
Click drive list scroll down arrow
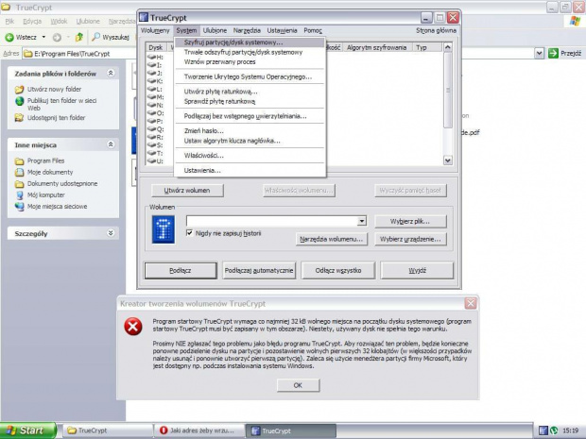coord(447,160)
